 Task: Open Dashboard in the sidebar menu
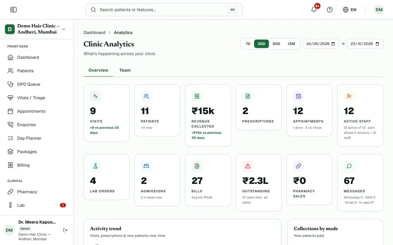pos(37,57)
